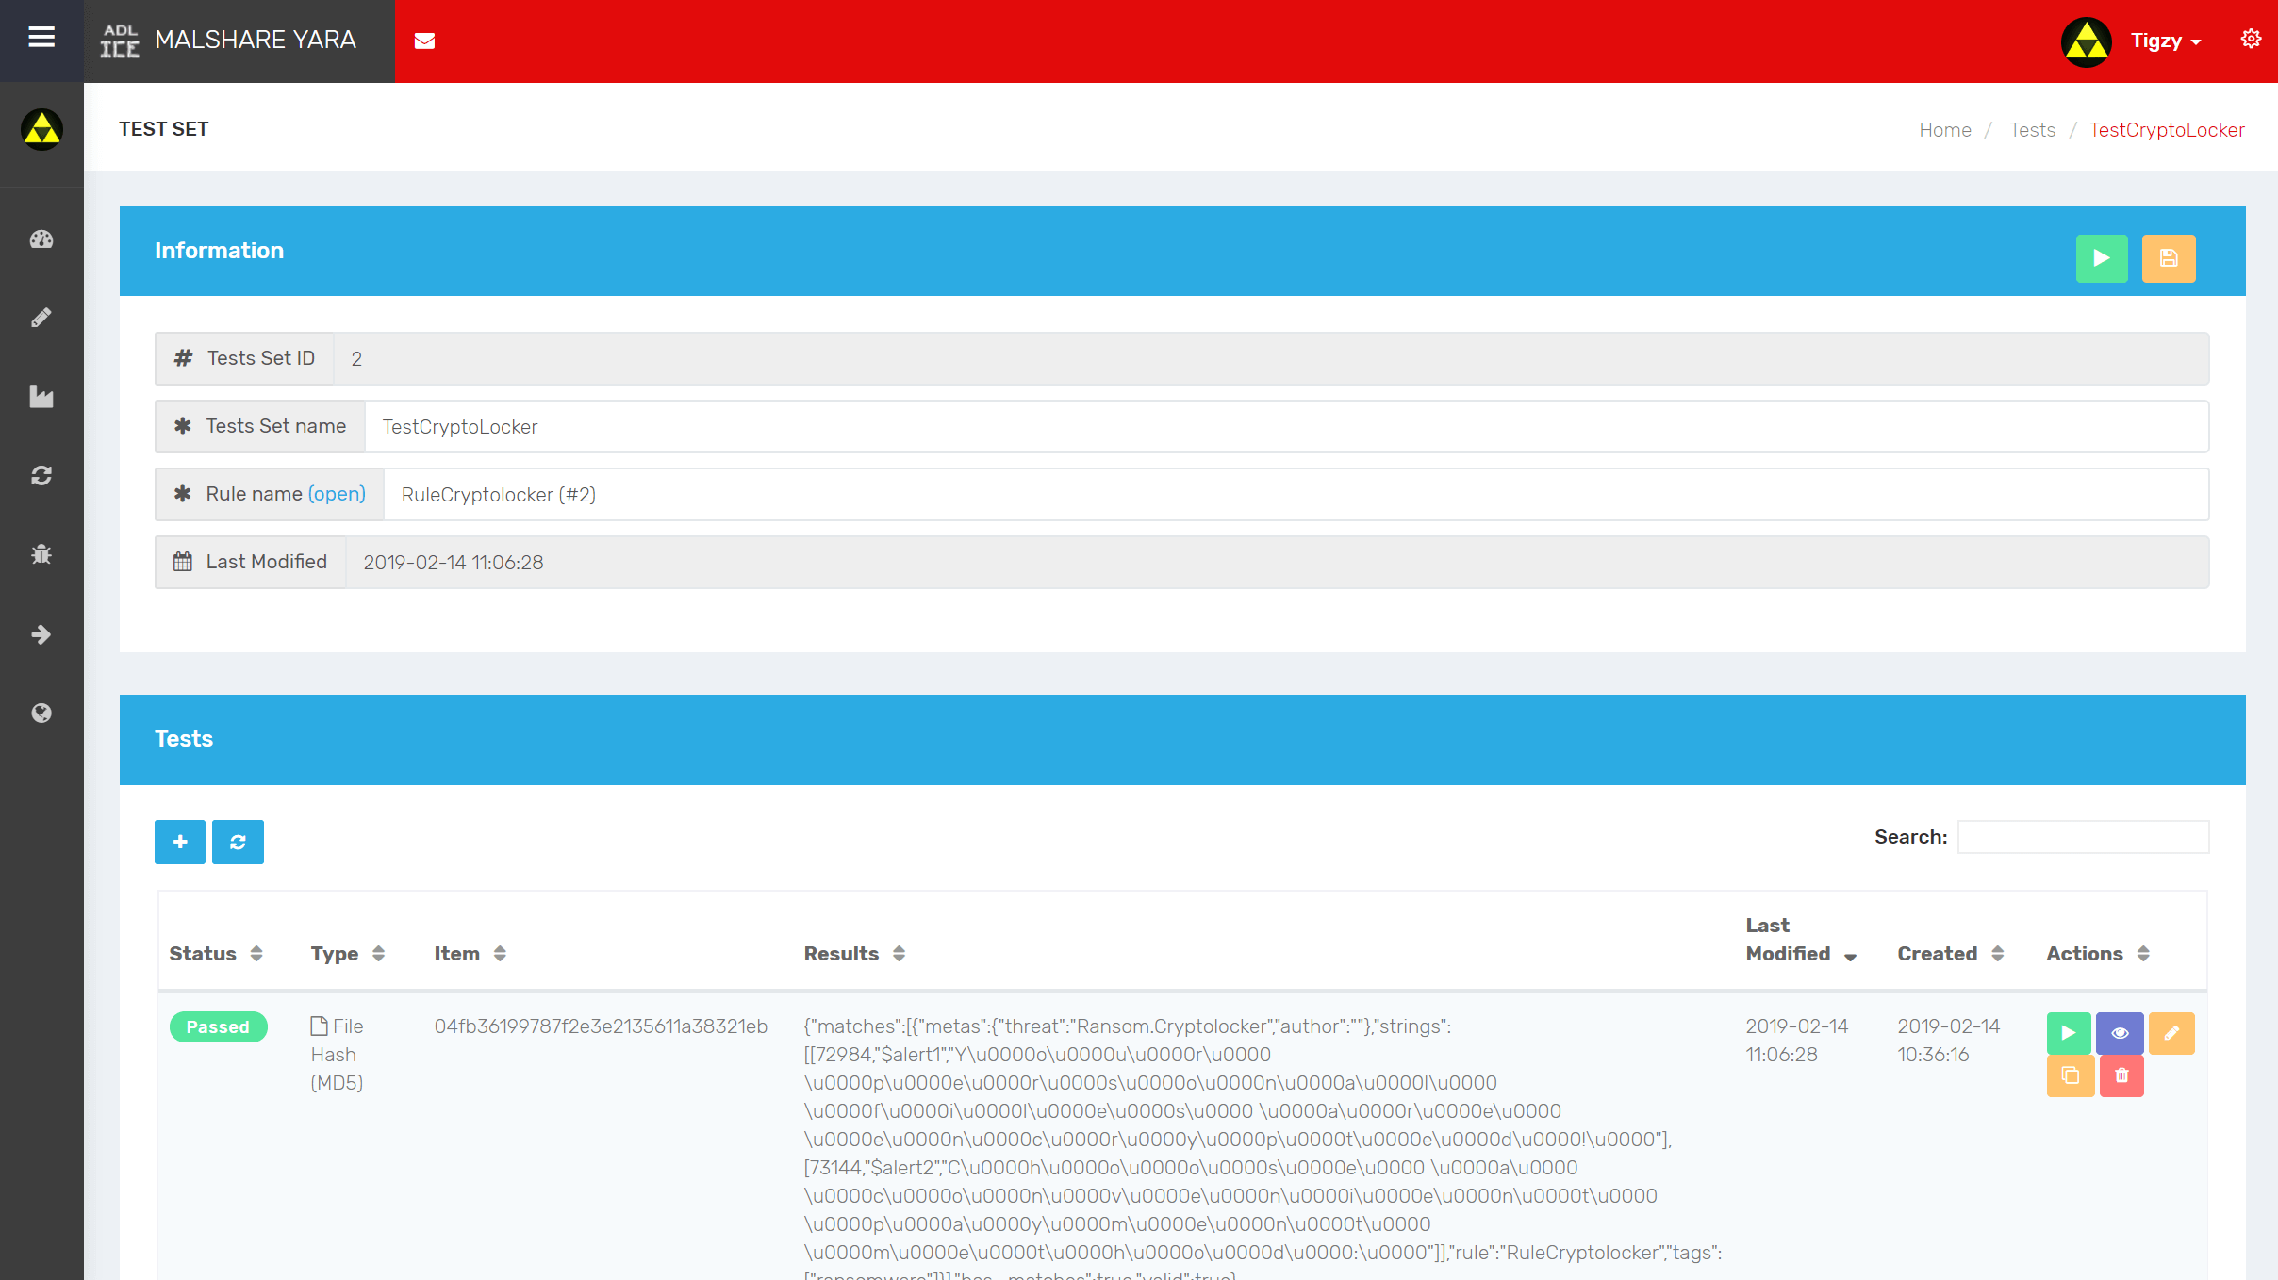Open the settings gear icon
Screen dimensions: 2278x1280
2251,39
